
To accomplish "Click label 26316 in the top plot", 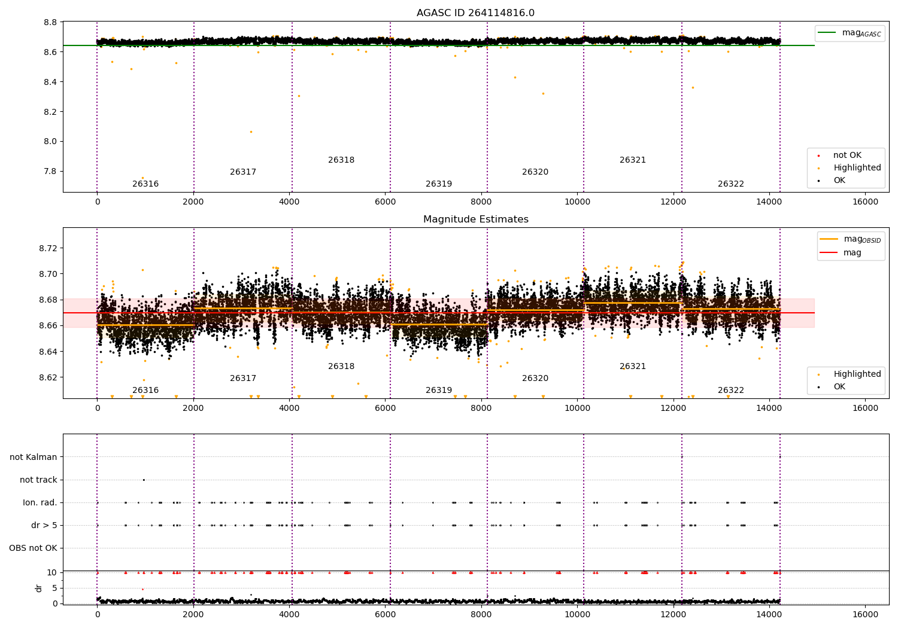I will coord(145,184).
